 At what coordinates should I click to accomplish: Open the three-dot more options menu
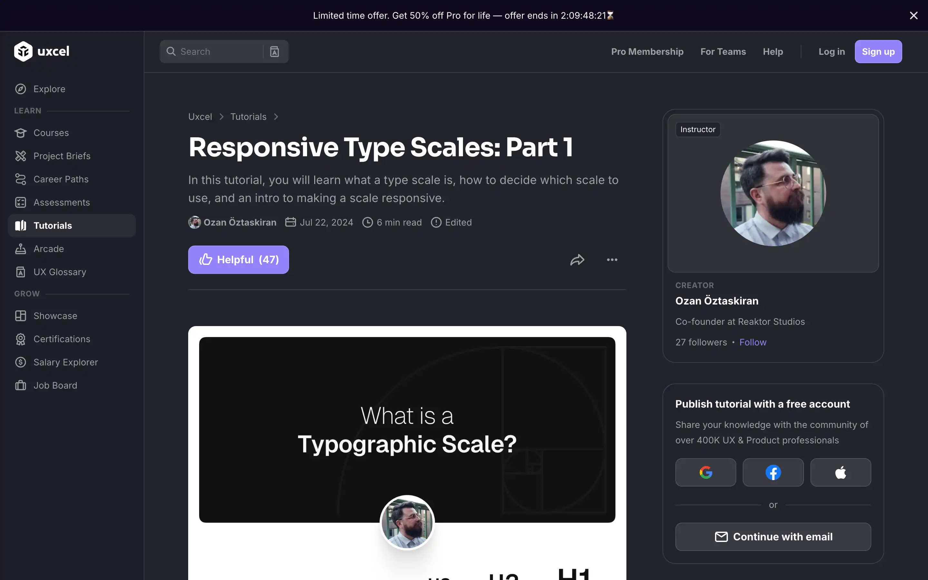612,260
